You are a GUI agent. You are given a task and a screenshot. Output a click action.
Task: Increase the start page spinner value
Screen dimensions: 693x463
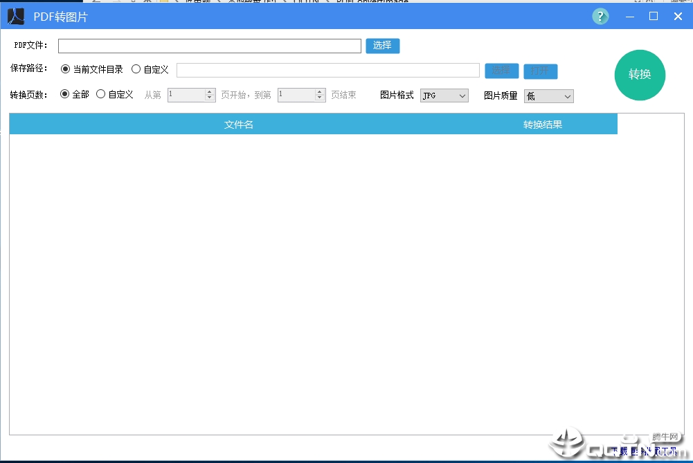point(210,91)
